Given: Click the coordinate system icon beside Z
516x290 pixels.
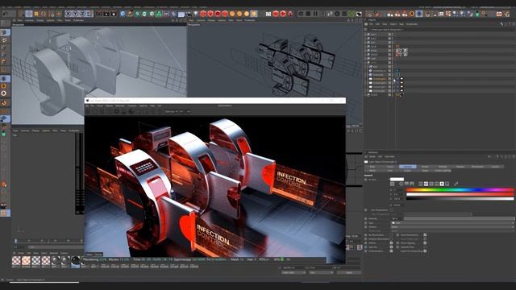Looking at the screenshot, I should click(x=89, y=14).
